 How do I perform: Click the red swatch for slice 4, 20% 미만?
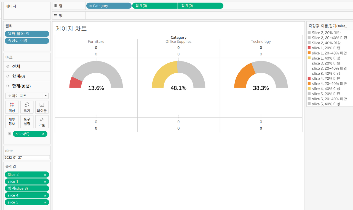pyautogui.click(x=309, y=79)
